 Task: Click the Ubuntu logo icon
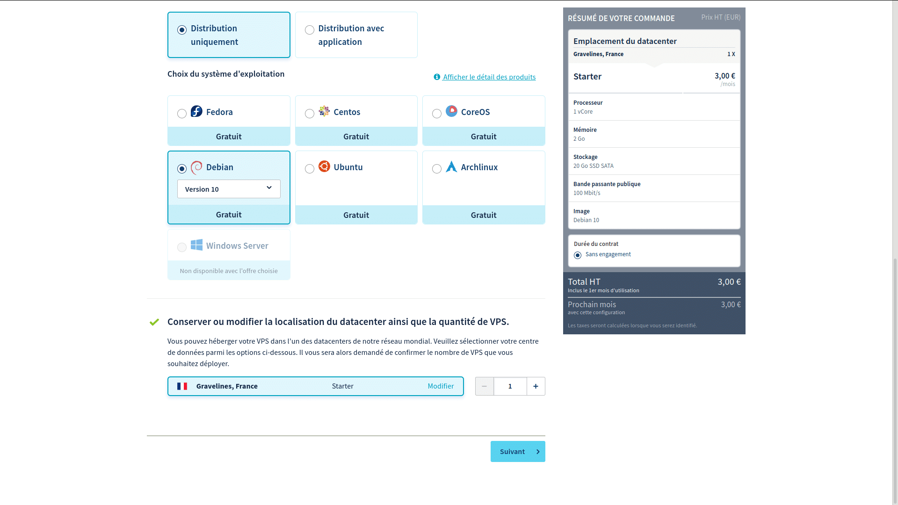coord(324,166)
